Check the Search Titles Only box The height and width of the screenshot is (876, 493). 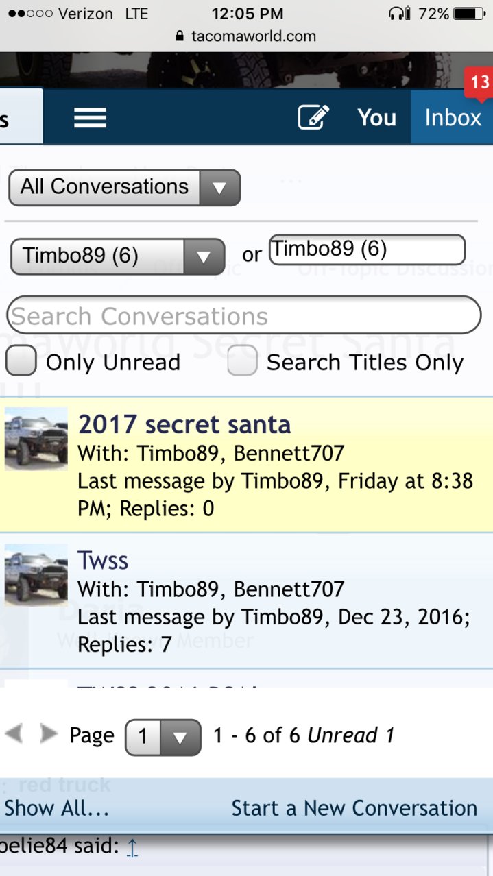243,361
